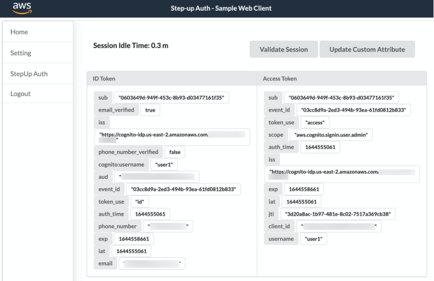Click ID Token auth_time 1644555061 value
The width and height of the screenshot is (434, 281).
coord(150,214)
